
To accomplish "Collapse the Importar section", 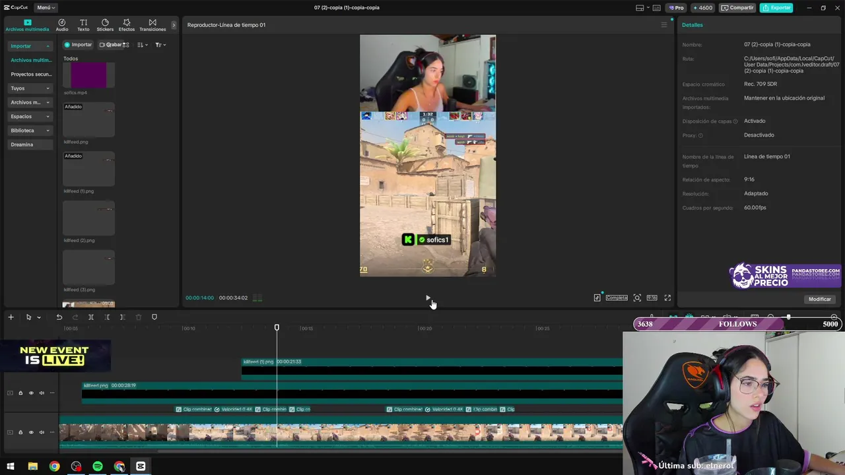I will pos(30,46).
